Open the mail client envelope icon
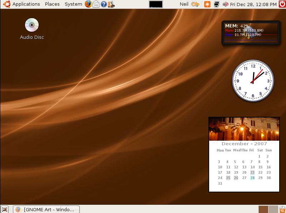The height and width of the screenshot is (213, 286). click(96, 4)
